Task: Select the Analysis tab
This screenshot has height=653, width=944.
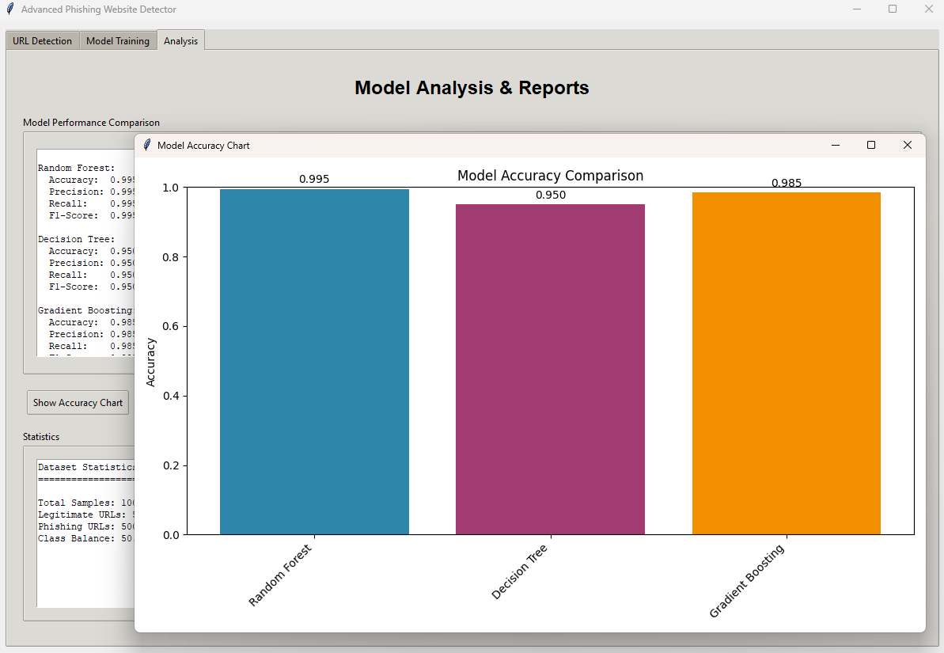Action: [181, 40]
